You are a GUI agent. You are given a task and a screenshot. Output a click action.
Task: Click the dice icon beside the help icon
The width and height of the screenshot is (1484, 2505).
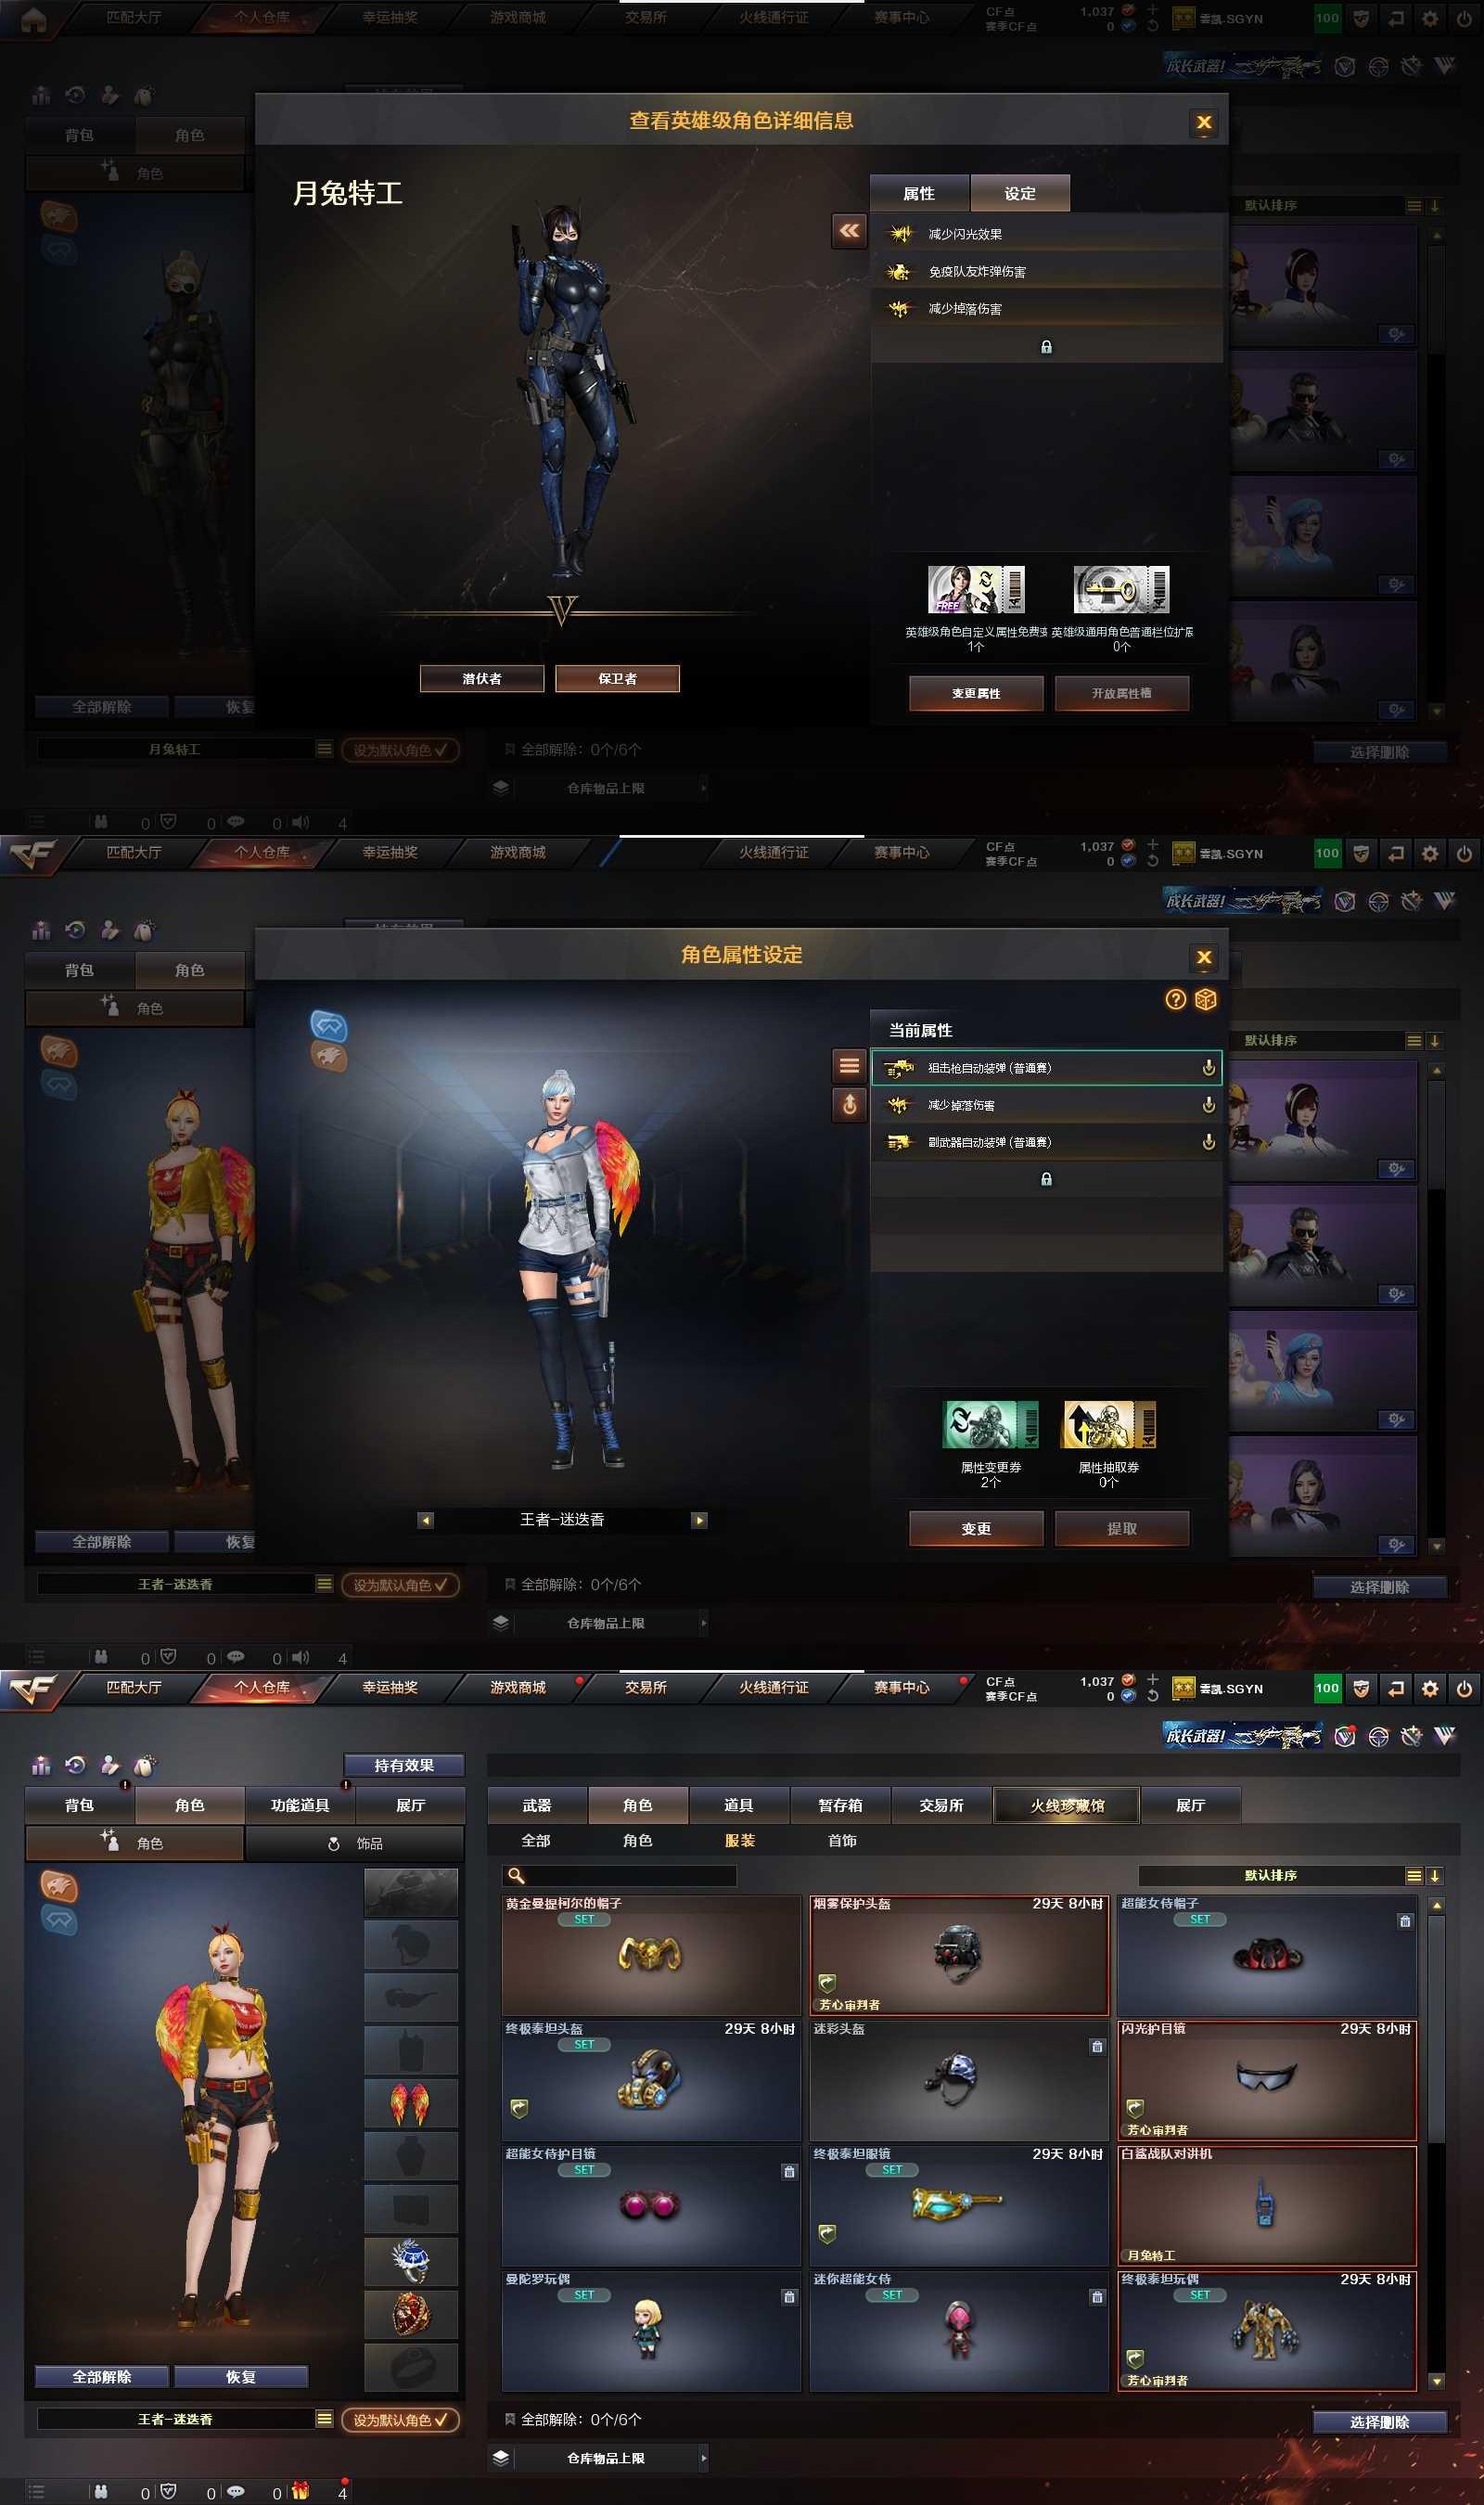[x=1206, y=999]
